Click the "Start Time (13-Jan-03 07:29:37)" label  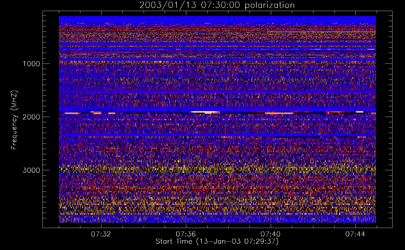[217, 241]
